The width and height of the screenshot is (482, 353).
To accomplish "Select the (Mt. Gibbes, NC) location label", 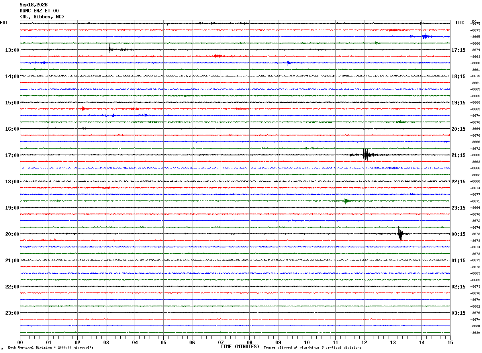I will (42, 17).
